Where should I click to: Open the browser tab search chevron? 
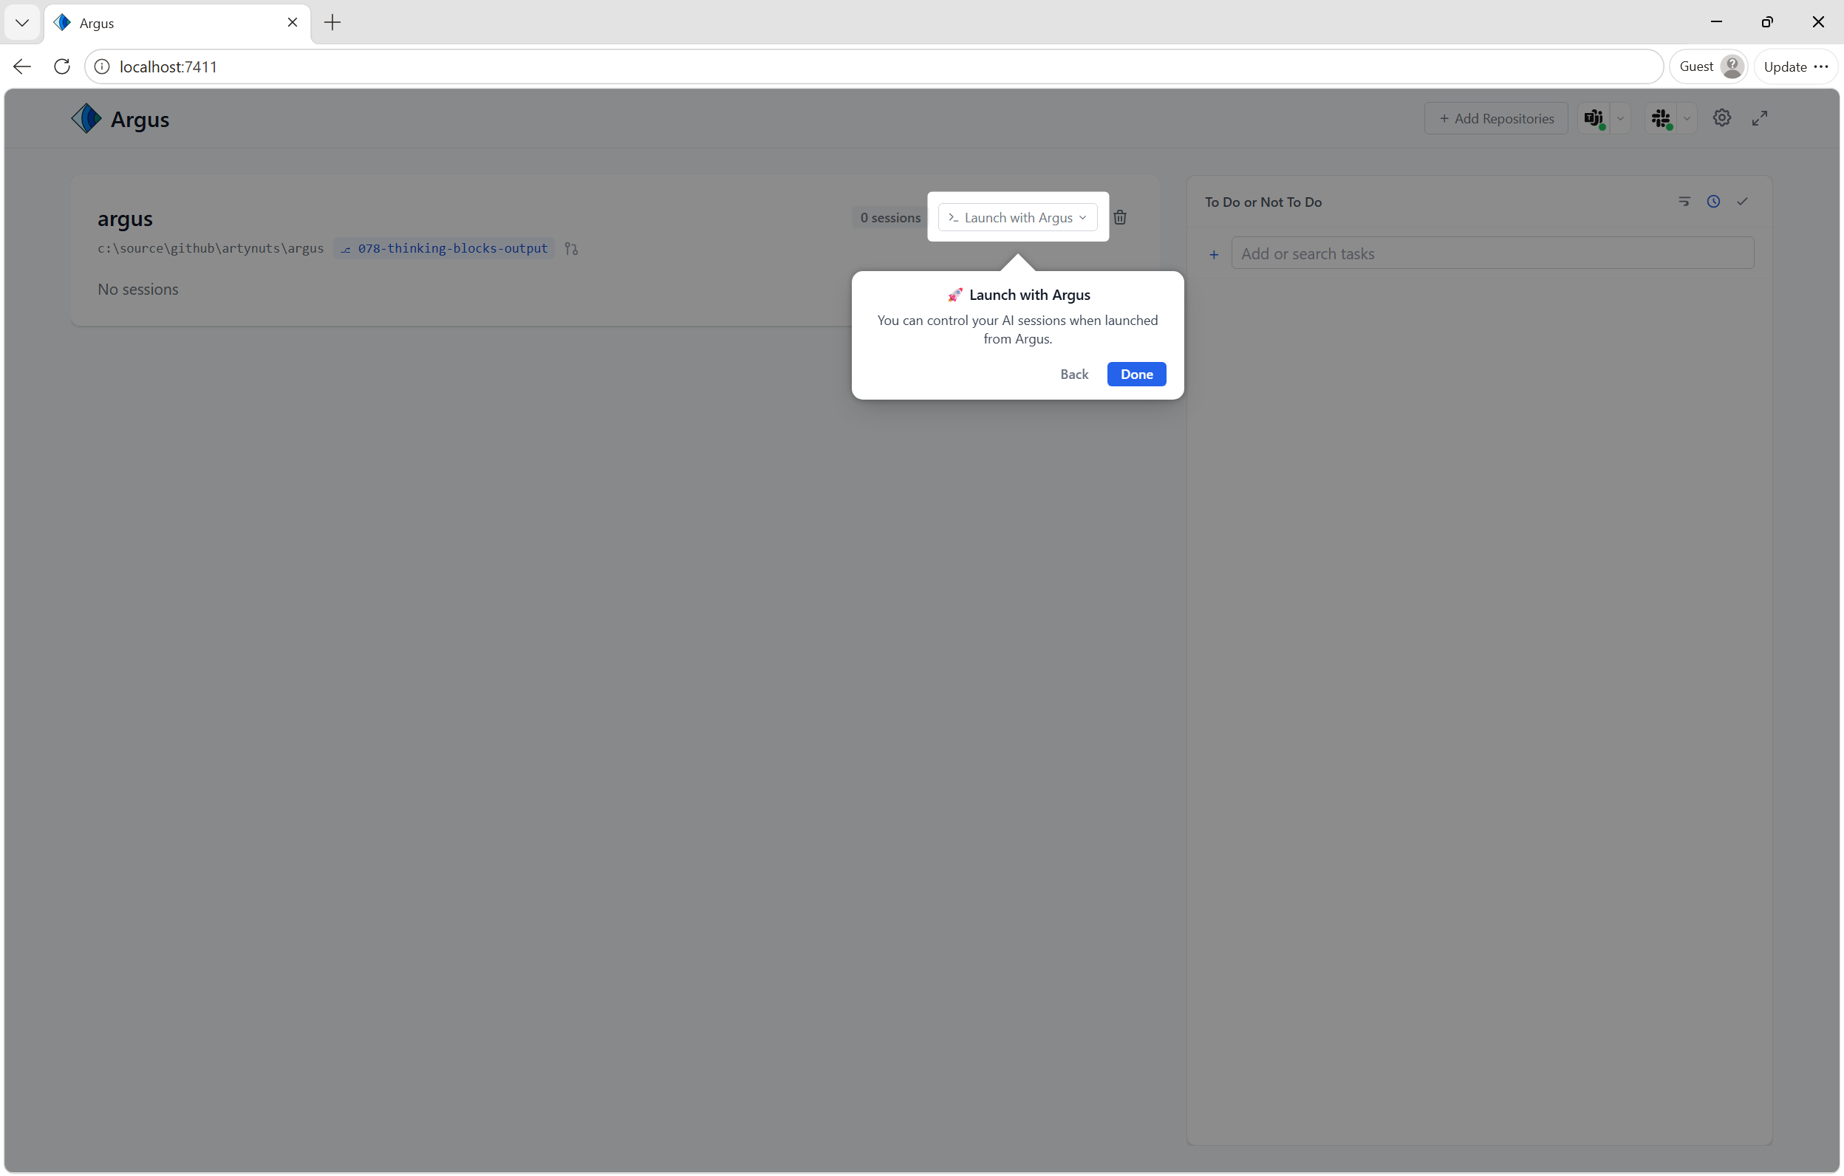(x=22, y=22)
